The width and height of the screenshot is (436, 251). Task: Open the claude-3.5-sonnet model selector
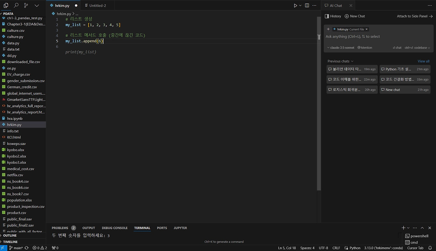[341, 48]
